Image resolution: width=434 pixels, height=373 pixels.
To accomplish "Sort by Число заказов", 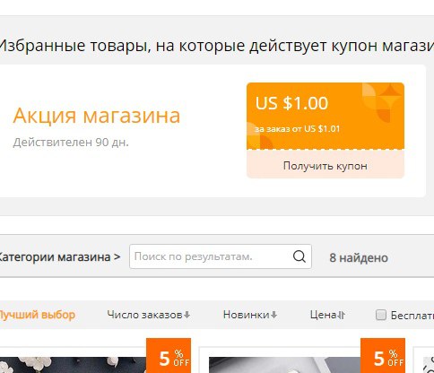I will tap(149, 315).
